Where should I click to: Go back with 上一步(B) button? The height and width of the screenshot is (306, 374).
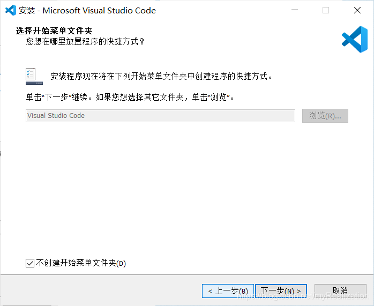tap(228, 291)
